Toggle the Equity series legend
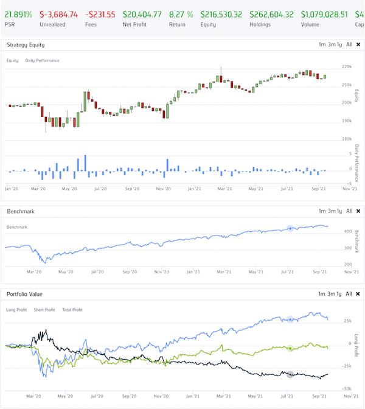This screenshot has width=365, height=409. point(12,60)
